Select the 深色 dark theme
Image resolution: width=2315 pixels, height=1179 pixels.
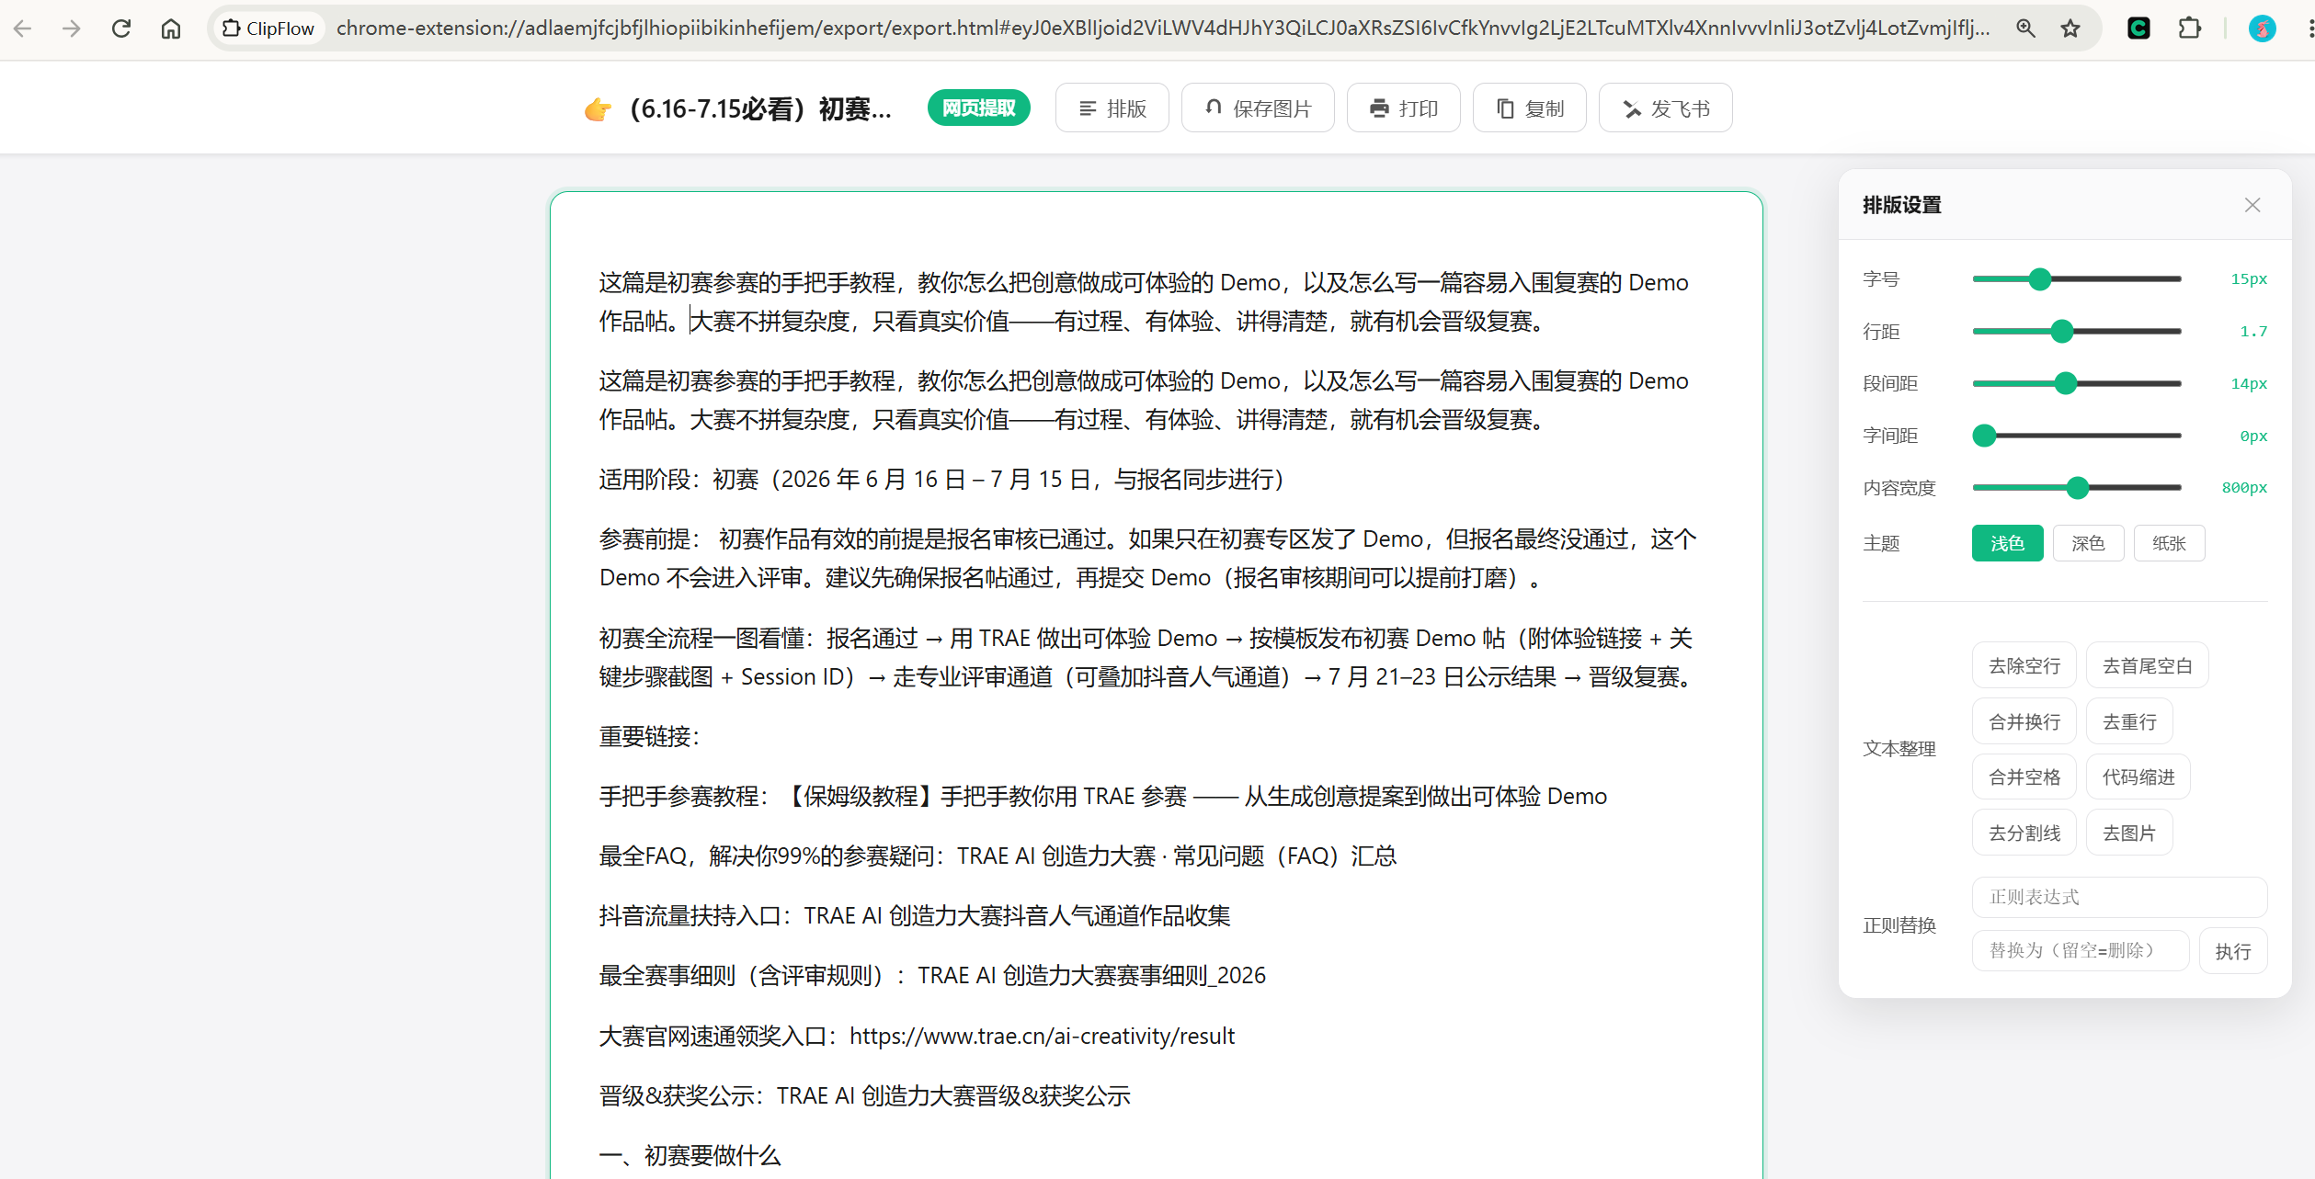(2088, 543)
